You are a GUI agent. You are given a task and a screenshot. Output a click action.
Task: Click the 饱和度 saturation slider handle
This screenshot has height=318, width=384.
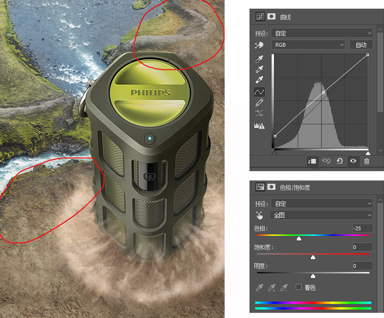pyautogui.click(x=313, y=257)
